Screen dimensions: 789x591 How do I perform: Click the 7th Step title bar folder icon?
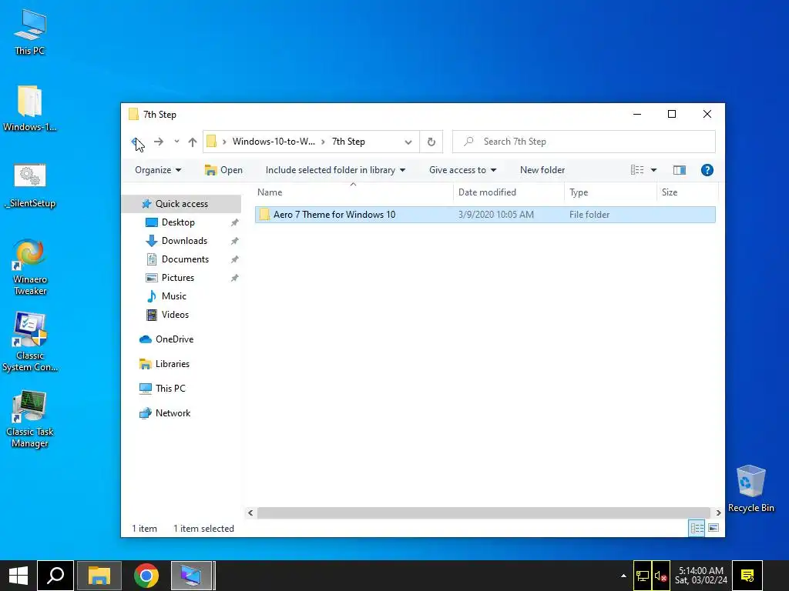[133, 115]
